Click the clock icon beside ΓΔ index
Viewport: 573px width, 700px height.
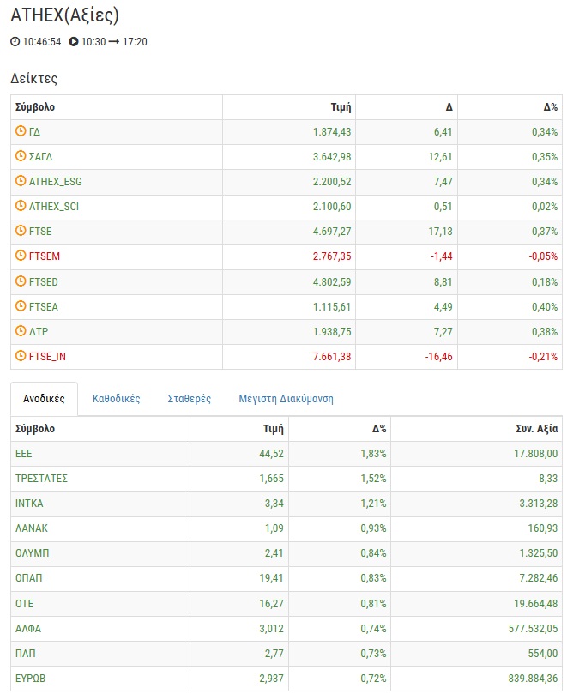tap(21, 132)
